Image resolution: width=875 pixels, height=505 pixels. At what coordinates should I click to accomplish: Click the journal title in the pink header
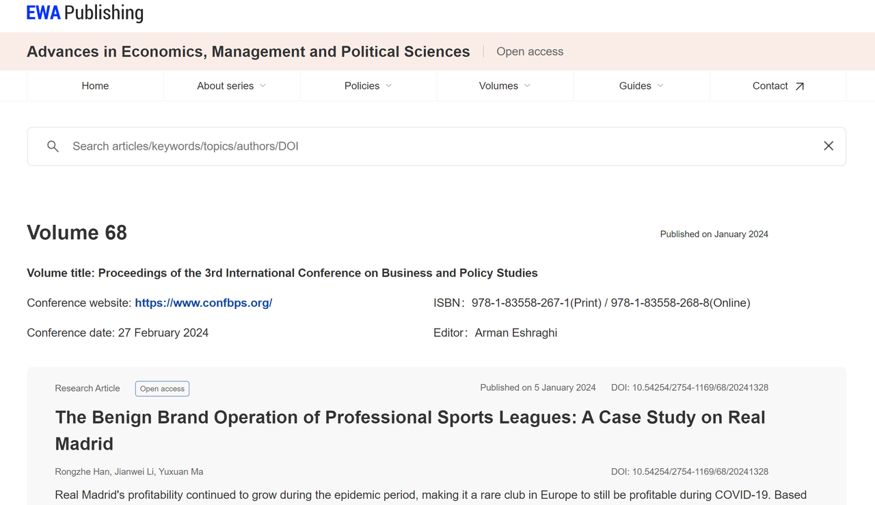[248, 52]
